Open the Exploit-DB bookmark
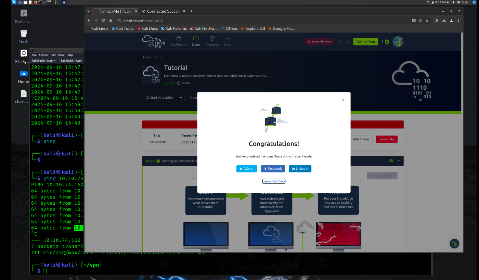Image resolution: width=479 pixels, height=280 pixels. click(x=253, y=28)
